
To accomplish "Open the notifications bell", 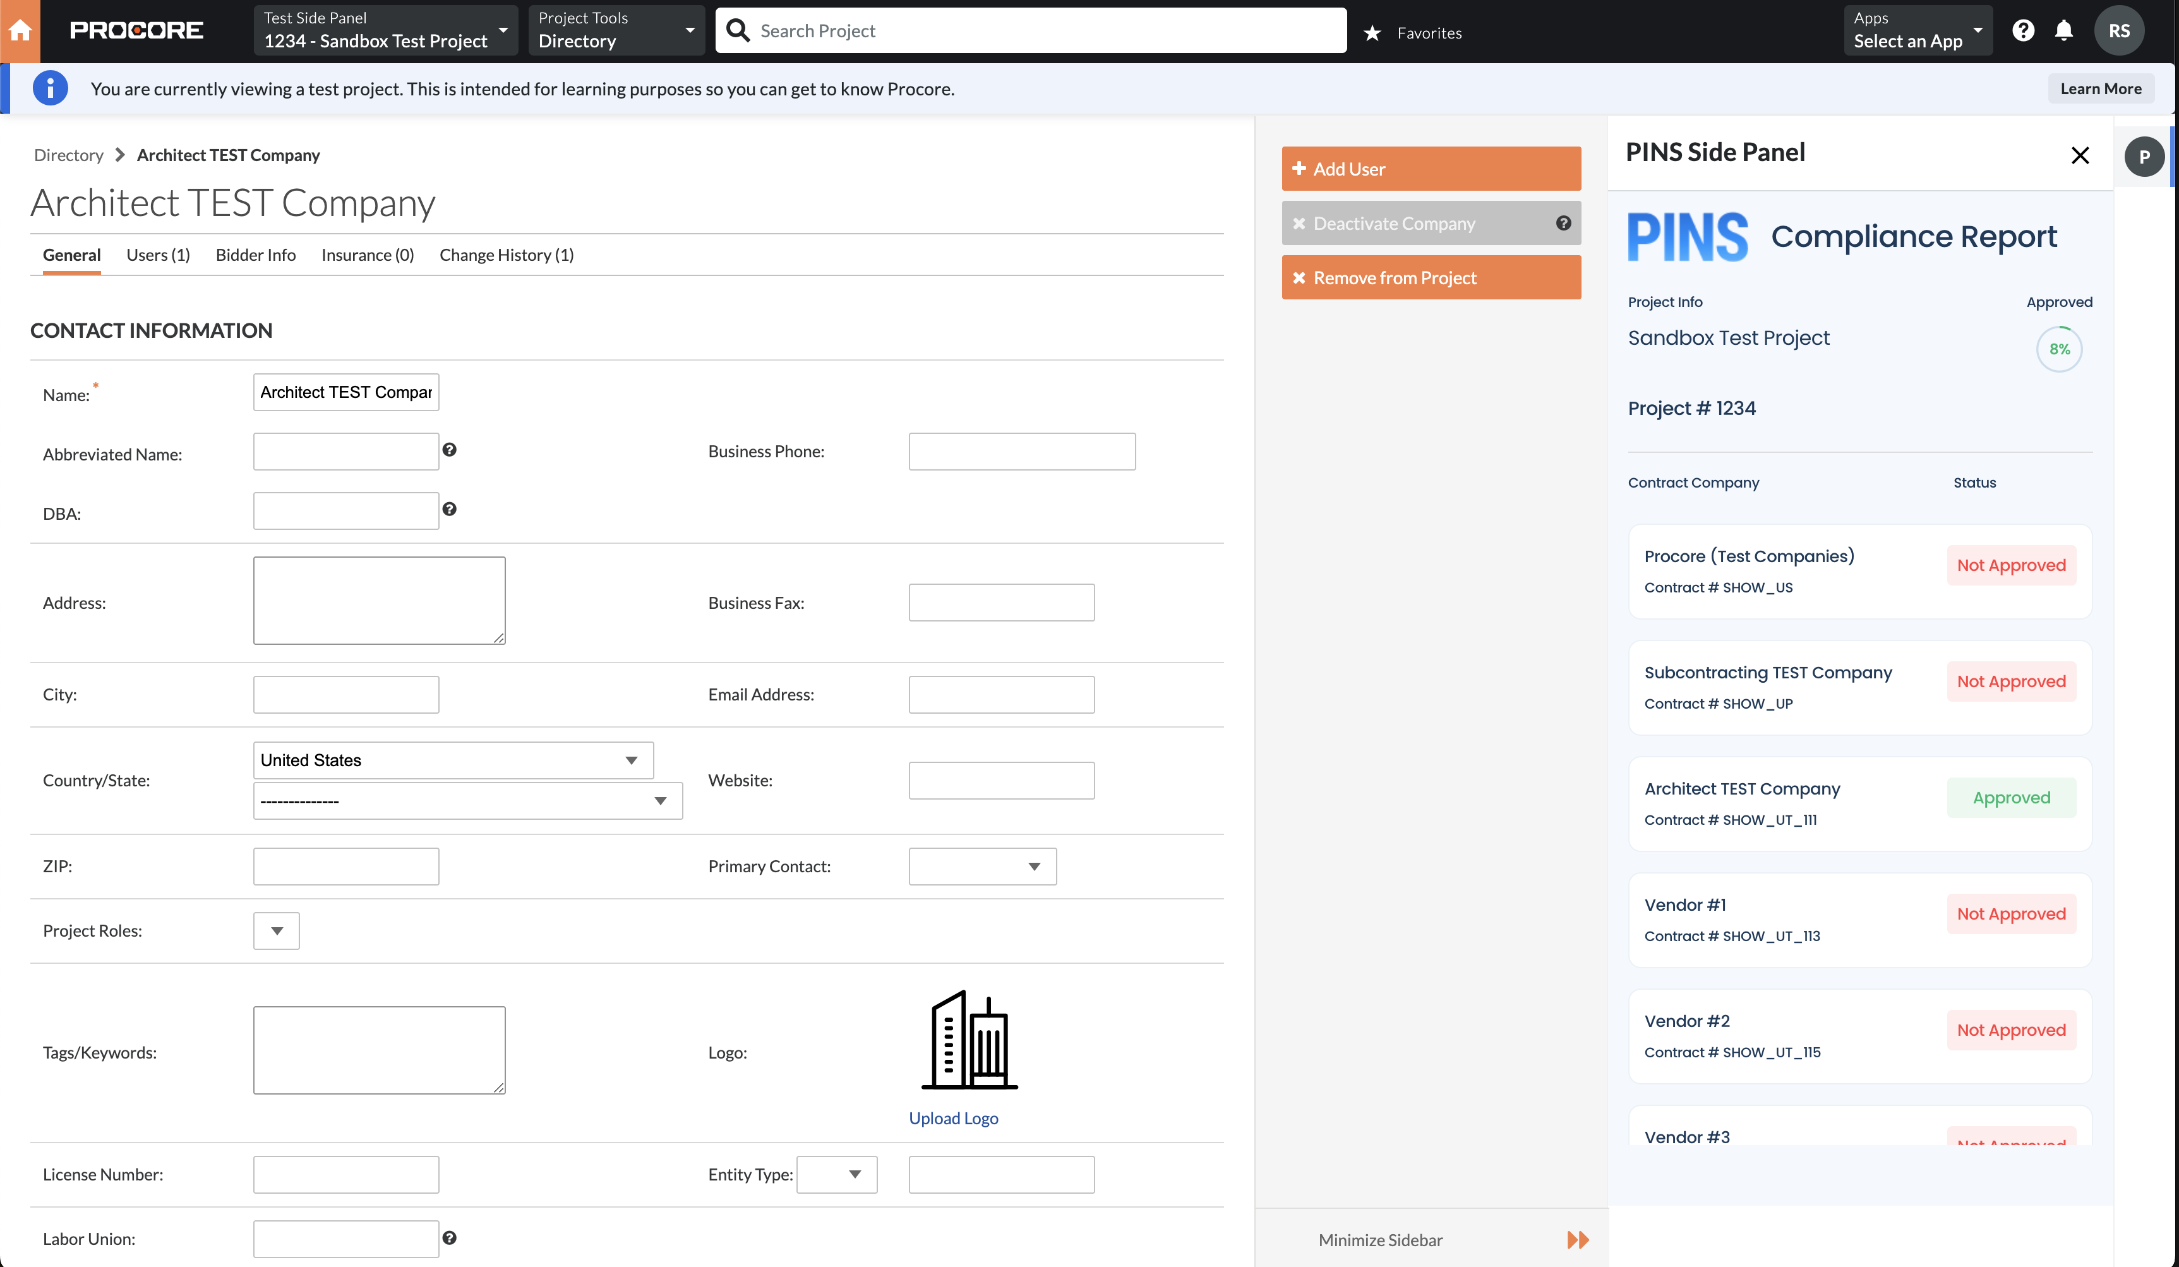I will coord(2064,31).
